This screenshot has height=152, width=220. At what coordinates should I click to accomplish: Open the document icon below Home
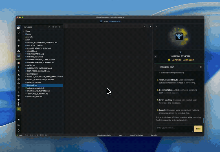19,125
